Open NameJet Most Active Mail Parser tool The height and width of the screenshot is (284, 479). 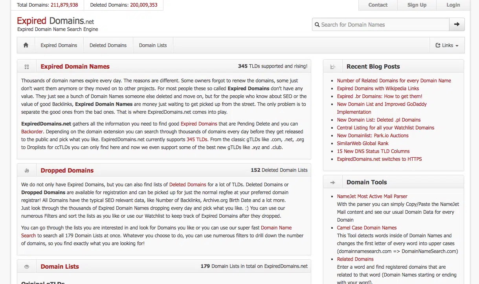click(x=372, y=196)
